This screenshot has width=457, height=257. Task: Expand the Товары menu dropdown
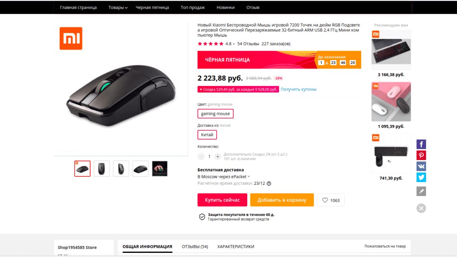118,8
